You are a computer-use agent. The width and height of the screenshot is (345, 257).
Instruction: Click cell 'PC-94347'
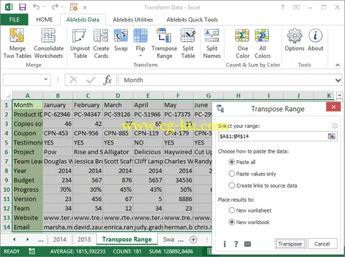coord(88,114)
